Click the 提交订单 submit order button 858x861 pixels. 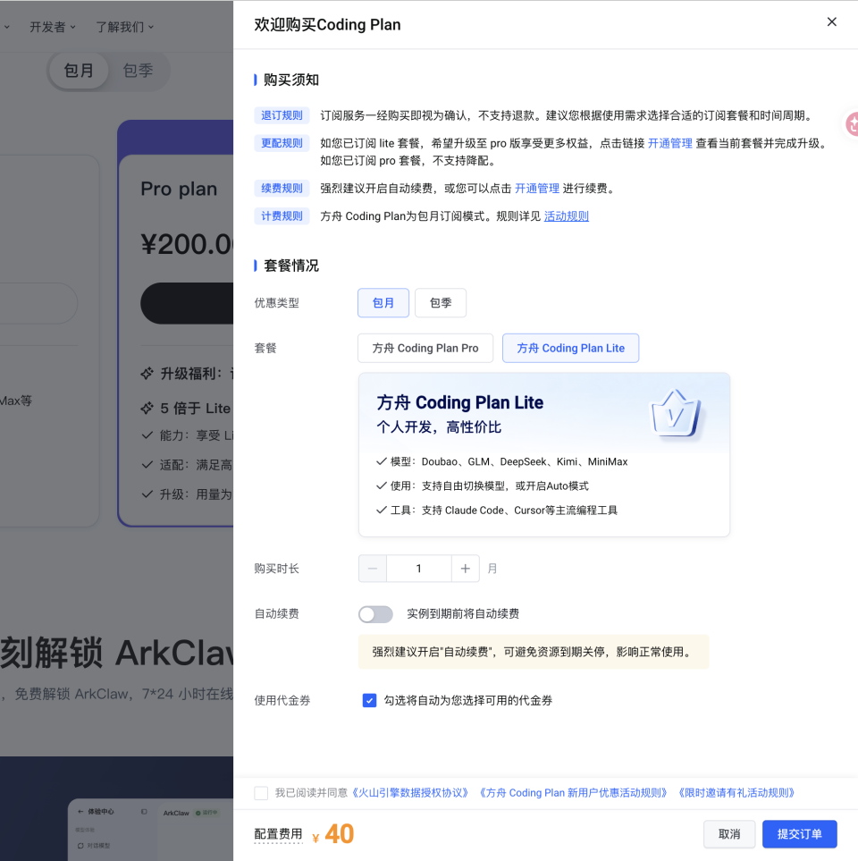[x=799, y=834]
